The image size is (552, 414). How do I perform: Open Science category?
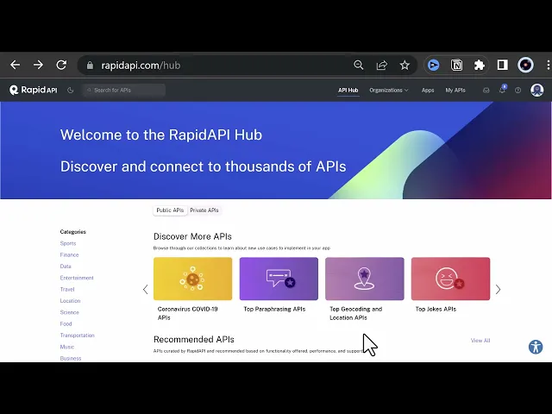[x=69, y=312]
